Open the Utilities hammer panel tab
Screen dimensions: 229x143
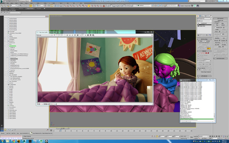(x=211, y=16)
